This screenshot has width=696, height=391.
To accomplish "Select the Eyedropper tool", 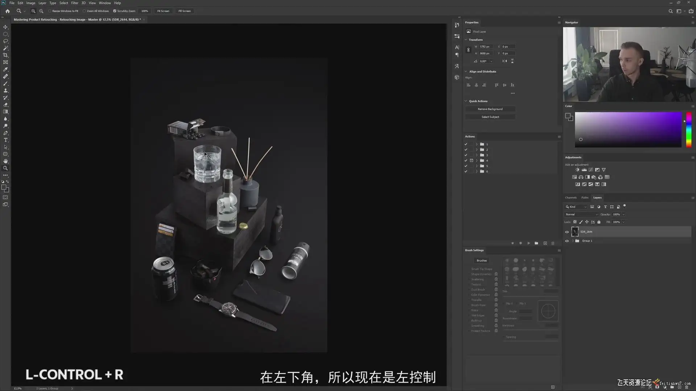I will 5,70.
